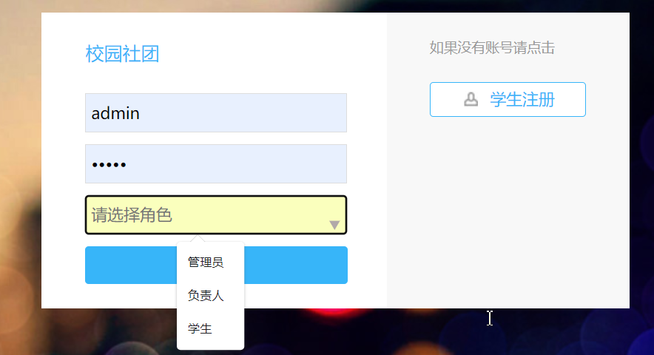
Task: Choose 管理员 from the role list
Action: coord(206,263)
